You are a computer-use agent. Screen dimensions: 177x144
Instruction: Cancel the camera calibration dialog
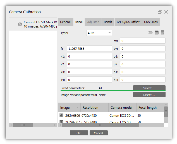(x=99, y=133)
